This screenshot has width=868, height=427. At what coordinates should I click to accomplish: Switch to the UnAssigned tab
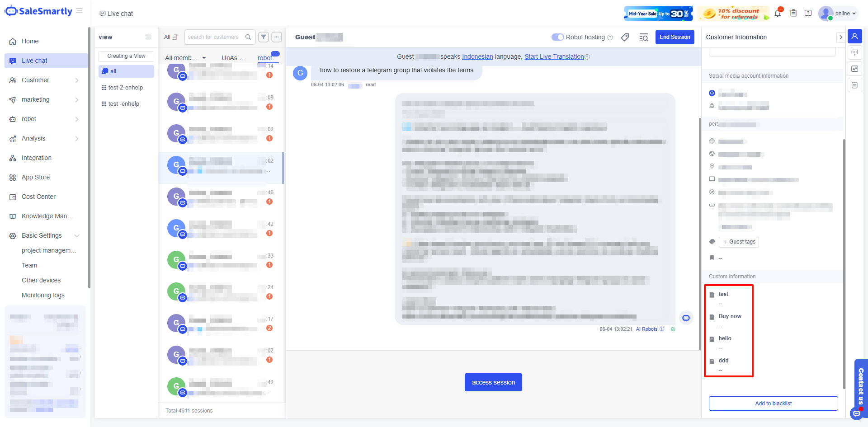point(232,58)
